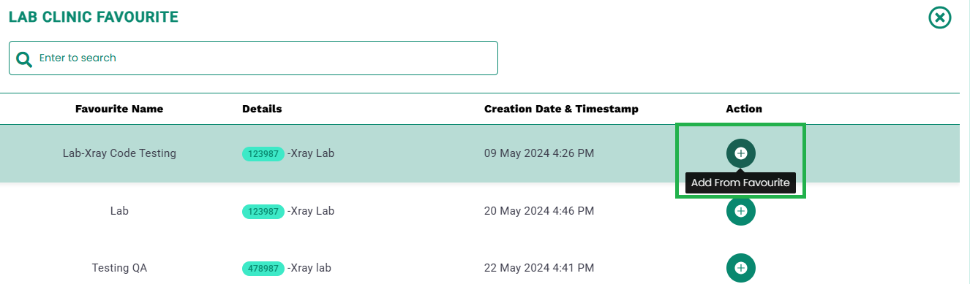Image resolution: width=970 pixels, height=284 pixels.
Task: Click the Favourite Name column header
Action: point(119,109)
